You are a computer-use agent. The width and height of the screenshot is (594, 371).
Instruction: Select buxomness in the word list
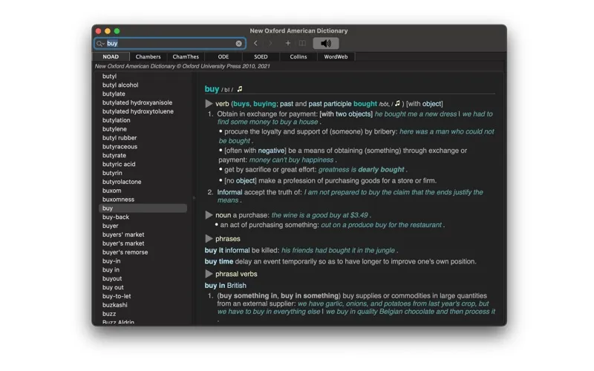pos(118,200)
